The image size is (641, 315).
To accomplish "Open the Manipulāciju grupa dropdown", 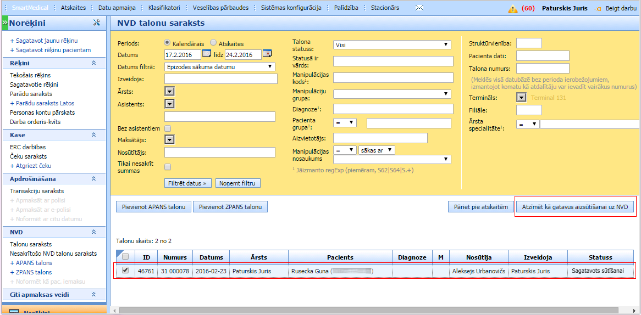I will click(x=391, y=94).
